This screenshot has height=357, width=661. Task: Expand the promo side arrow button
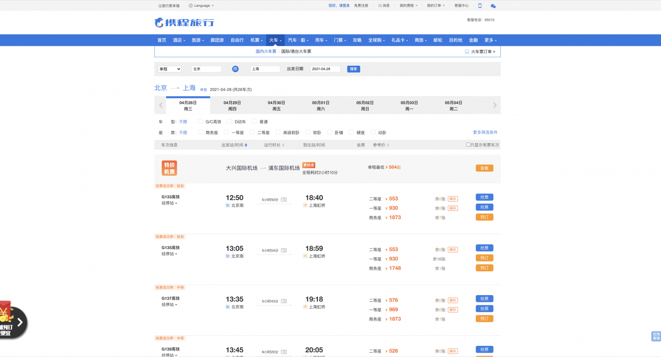20,322
